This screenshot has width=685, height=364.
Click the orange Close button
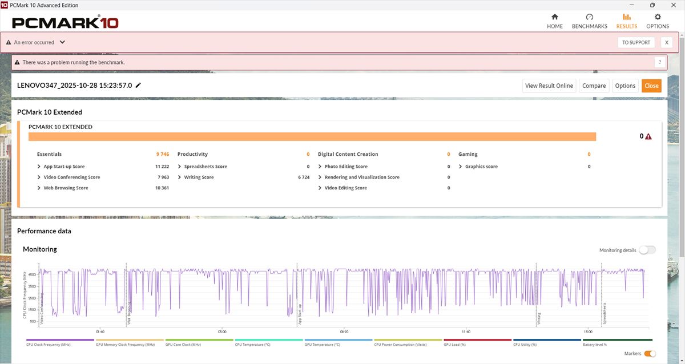[651, 86]
